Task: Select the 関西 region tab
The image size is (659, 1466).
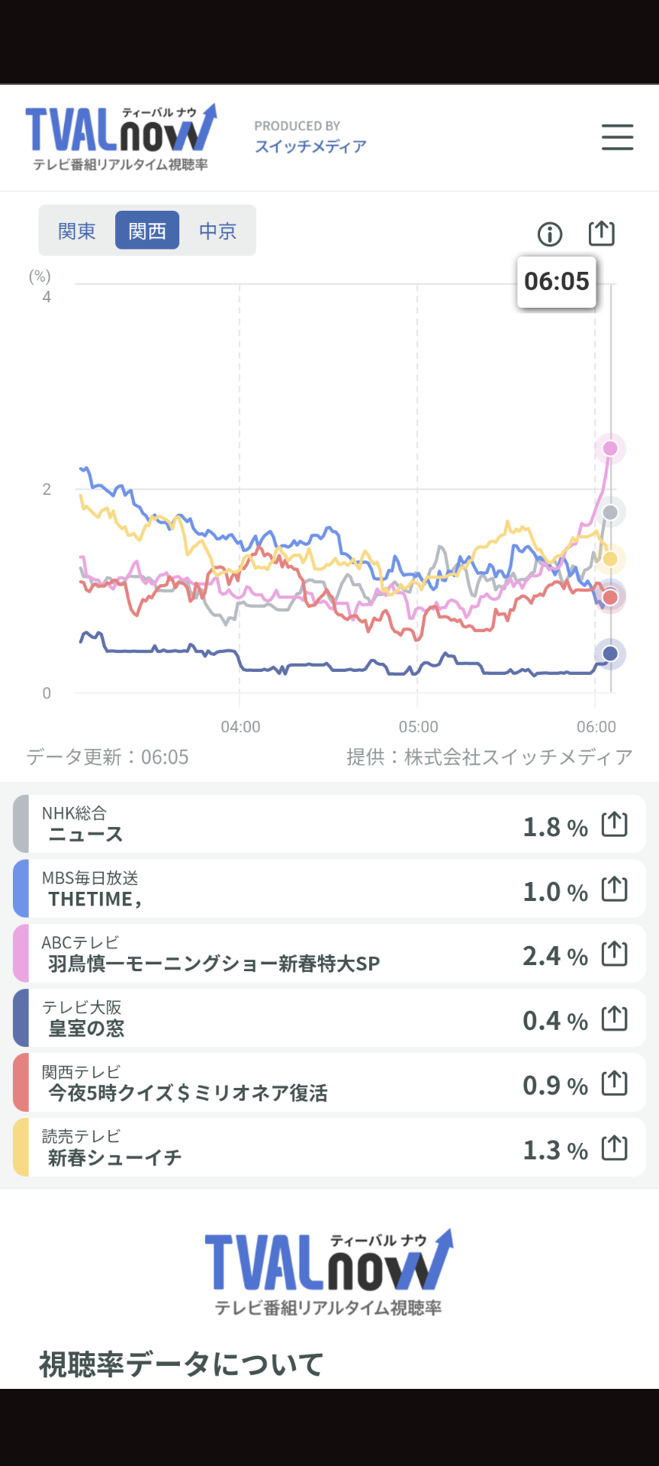Action: 147,231
